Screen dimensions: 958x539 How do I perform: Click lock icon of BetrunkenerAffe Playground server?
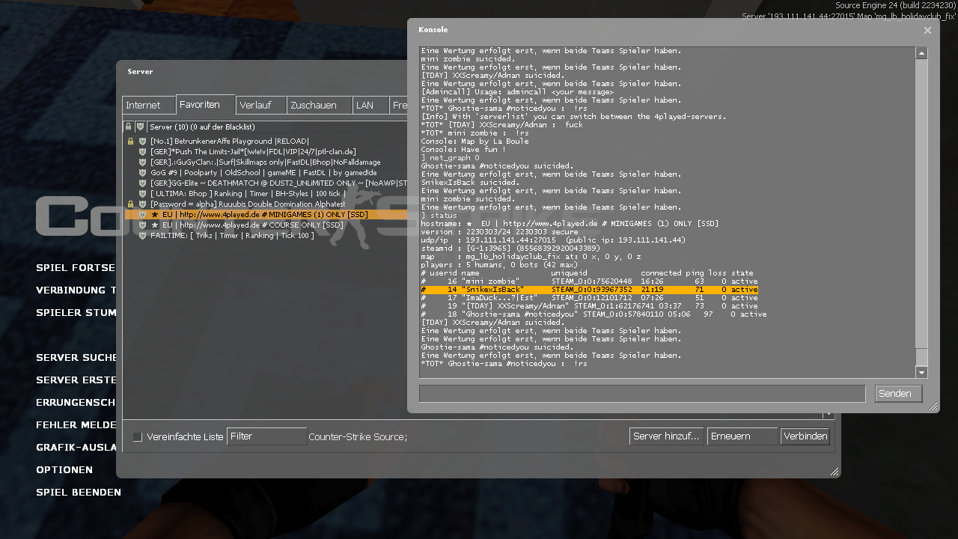(130, 141)
